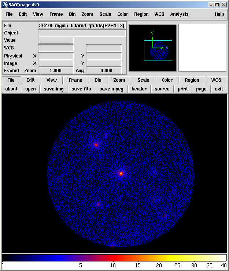Image resolution: width=229 pixels, height=271 pixels.
Task: Click the exit button
Action: [x=219, y=89]
